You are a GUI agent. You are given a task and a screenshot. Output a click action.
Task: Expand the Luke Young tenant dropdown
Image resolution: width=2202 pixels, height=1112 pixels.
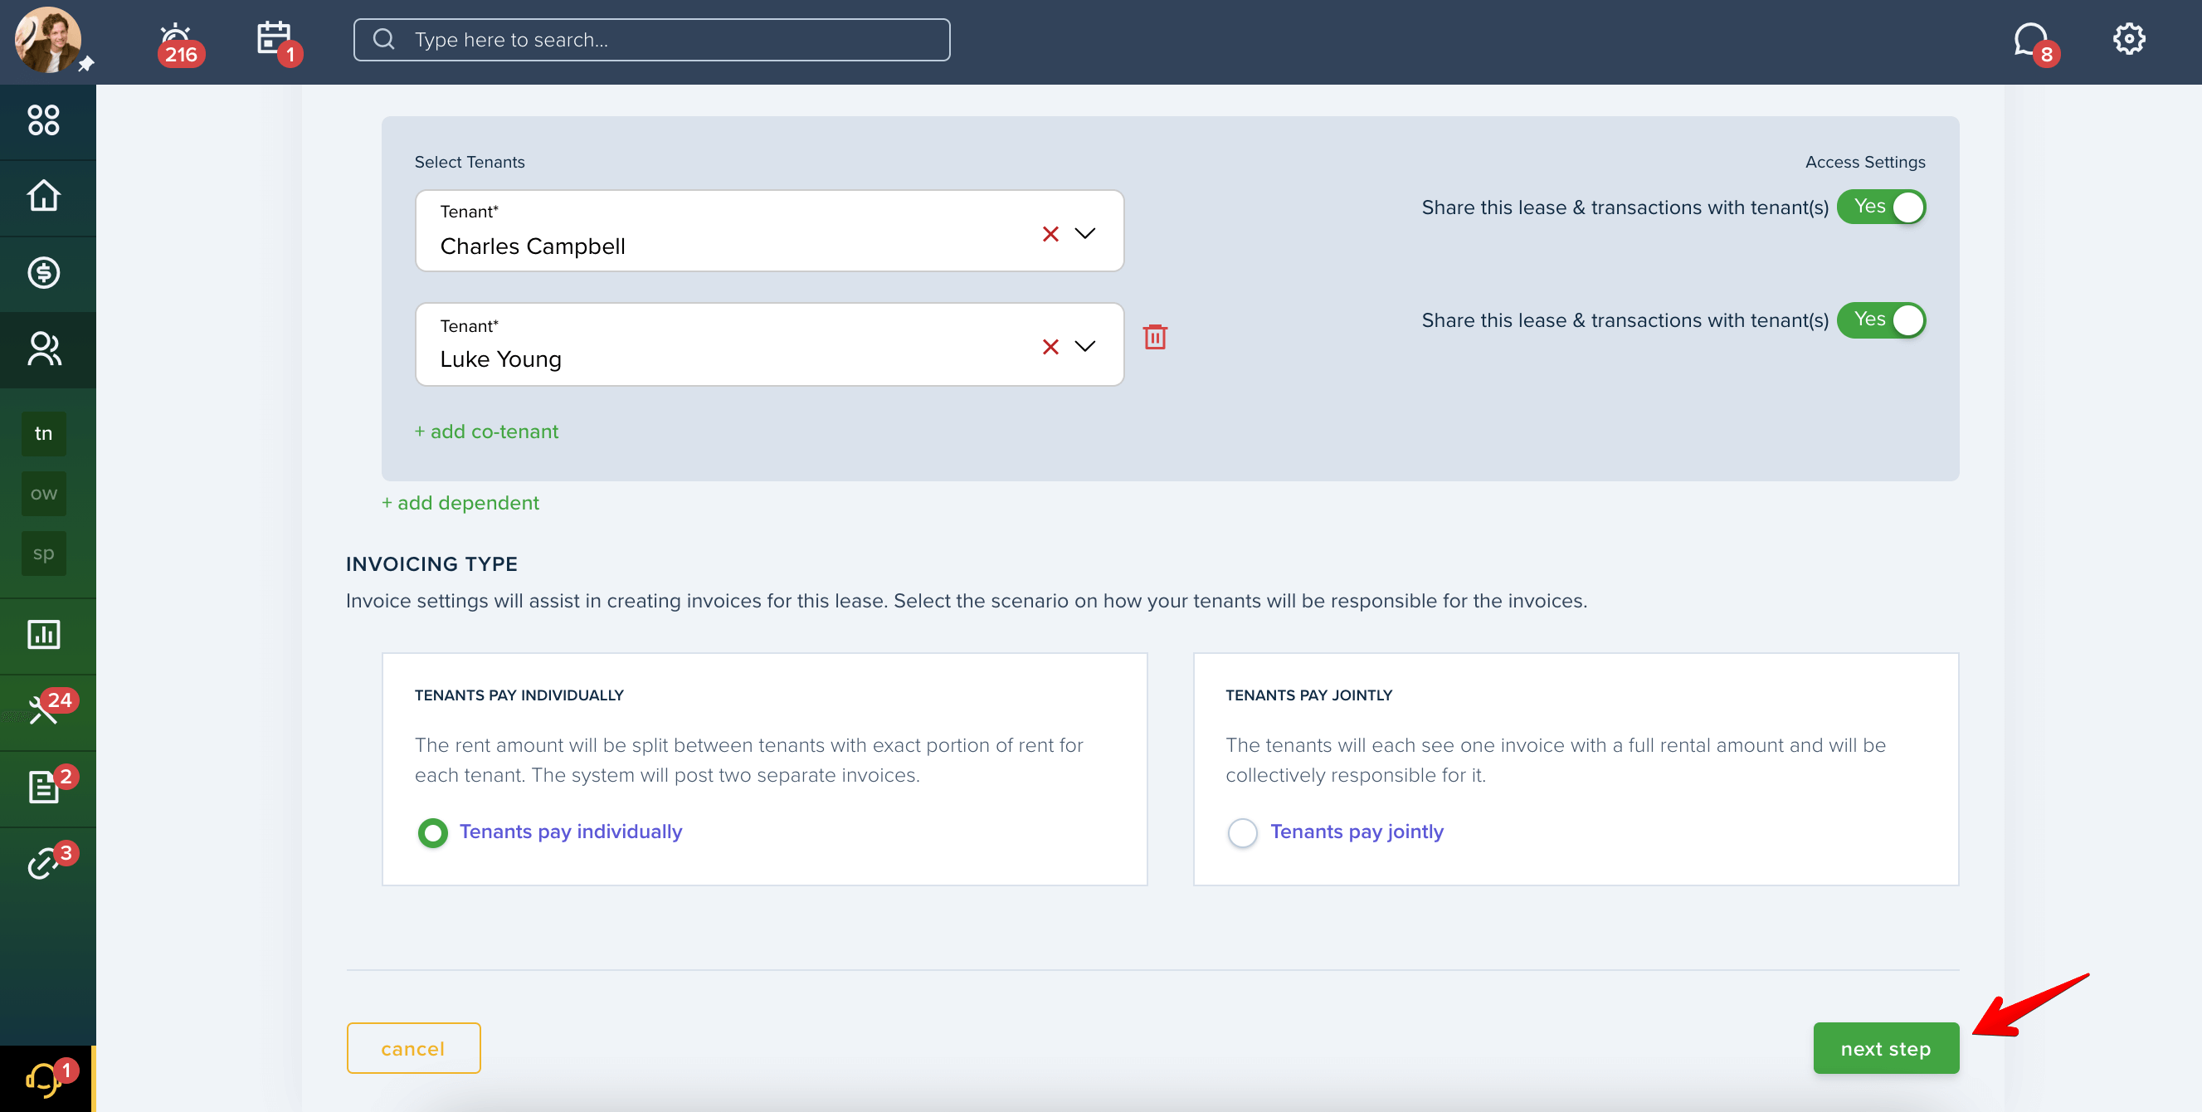(1084, 346)
